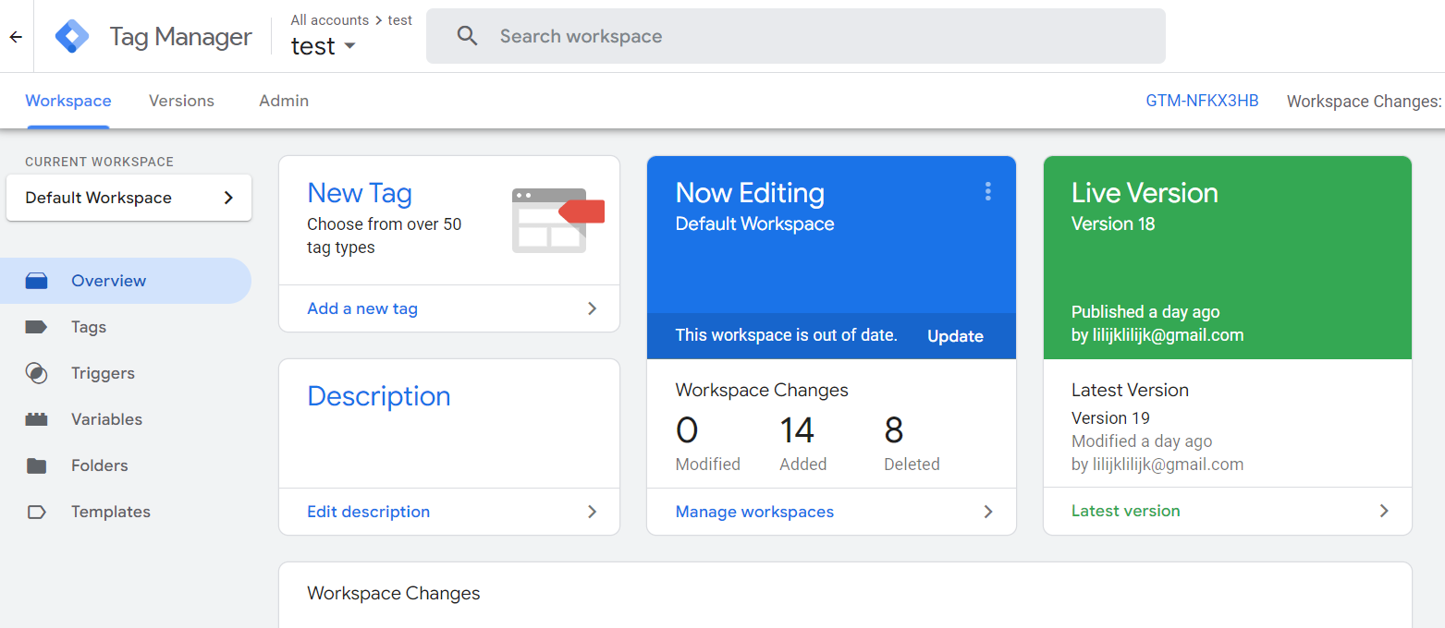1445x628 pixels.
Task: Click the Description heading
Action: pyautogui.click(x=379, y=396)
